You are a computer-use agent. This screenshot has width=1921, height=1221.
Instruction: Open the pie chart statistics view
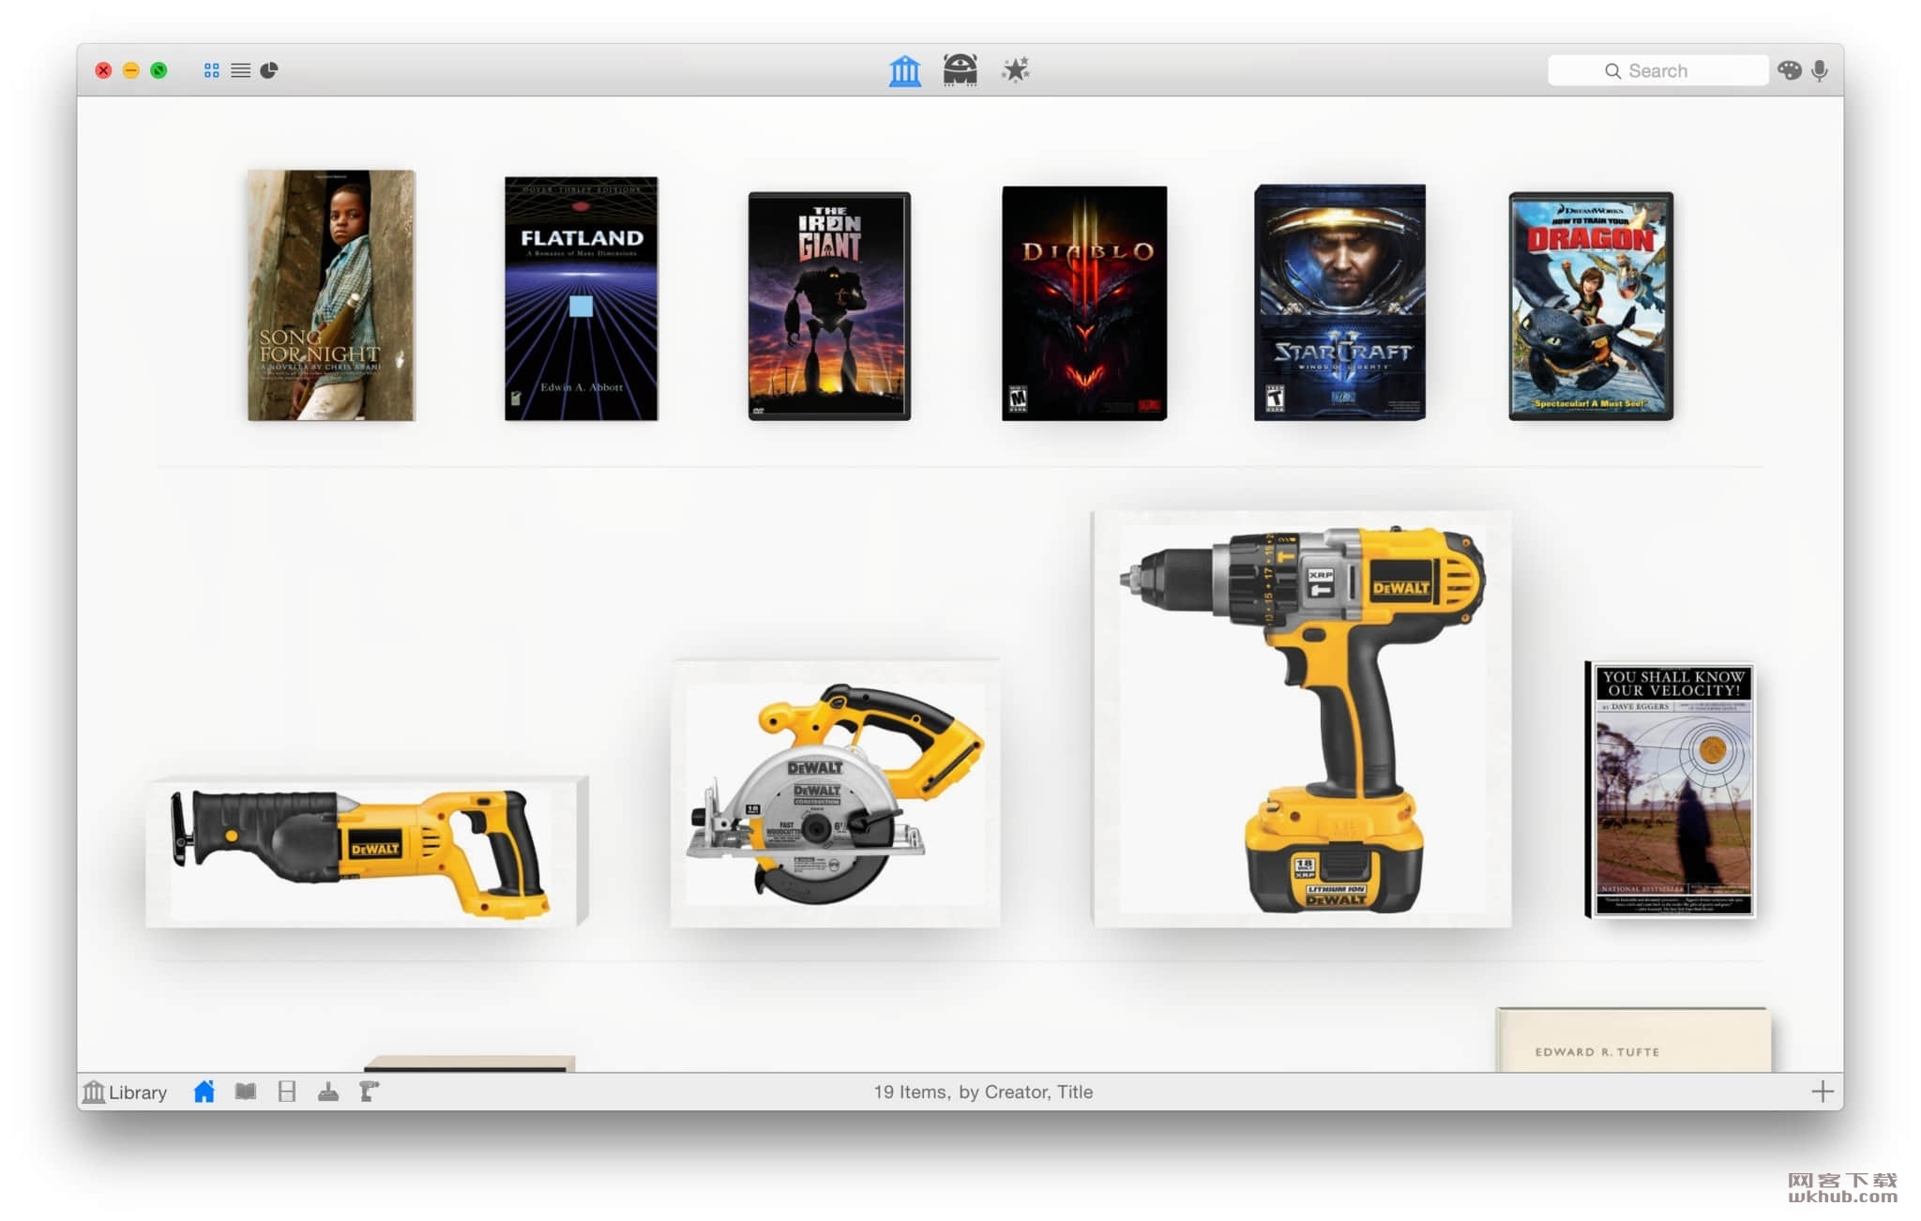point(269,70)
